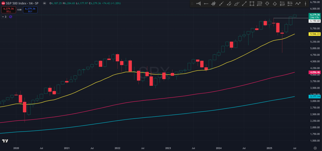
Task: Click the purple refresh icon beside indicators count
Action: [x=10, y=17]
